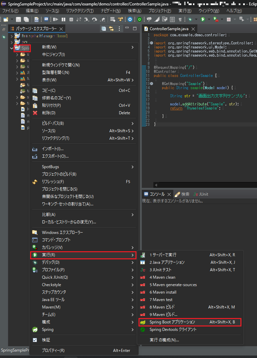Open the New file dropdown arrow
Screen dimensions: 257x358
click(12, 19)
